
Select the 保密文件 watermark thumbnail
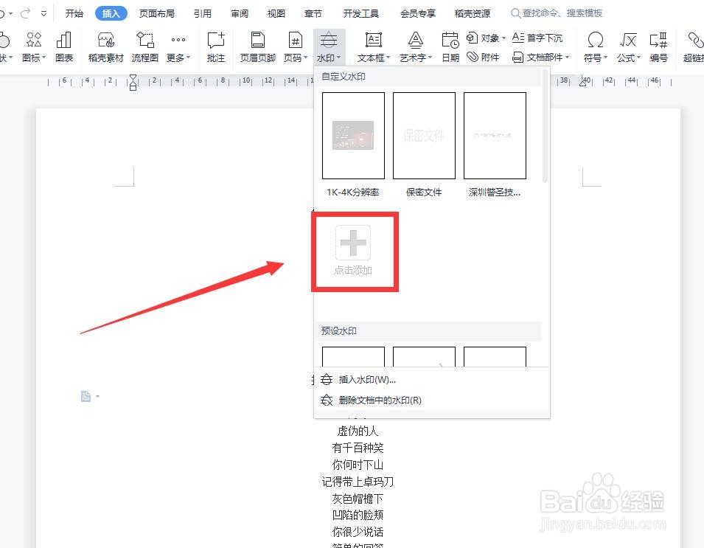click(x=424, y=136)
